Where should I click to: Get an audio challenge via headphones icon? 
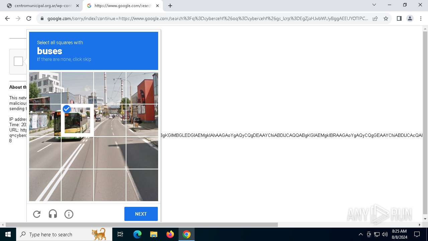pyautogui.click(x=53, y=214)
